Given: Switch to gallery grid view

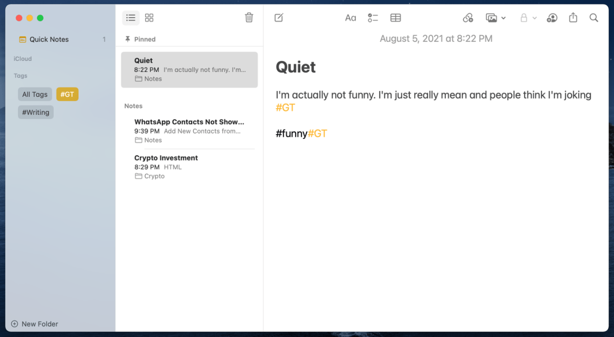Looking at the screenshot, I should pyautogui.click(x=149, y=18).
